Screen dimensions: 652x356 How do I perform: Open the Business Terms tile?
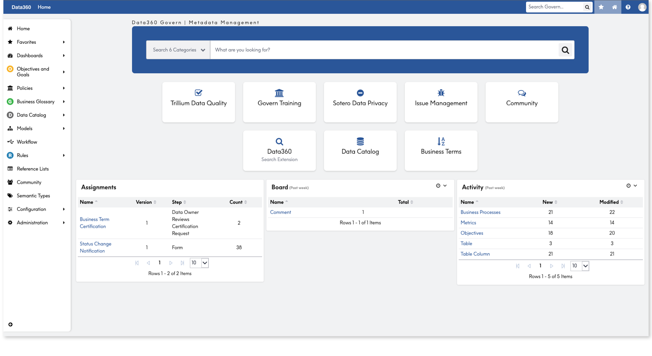coord(441,151)
